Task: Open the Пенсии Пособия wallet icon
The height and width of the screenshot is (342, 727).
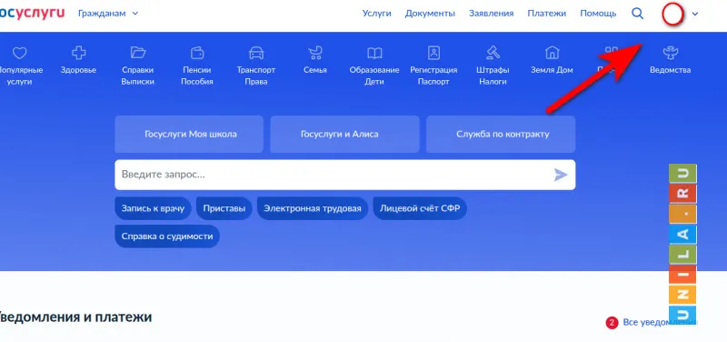Action: (x=197, y=53)
